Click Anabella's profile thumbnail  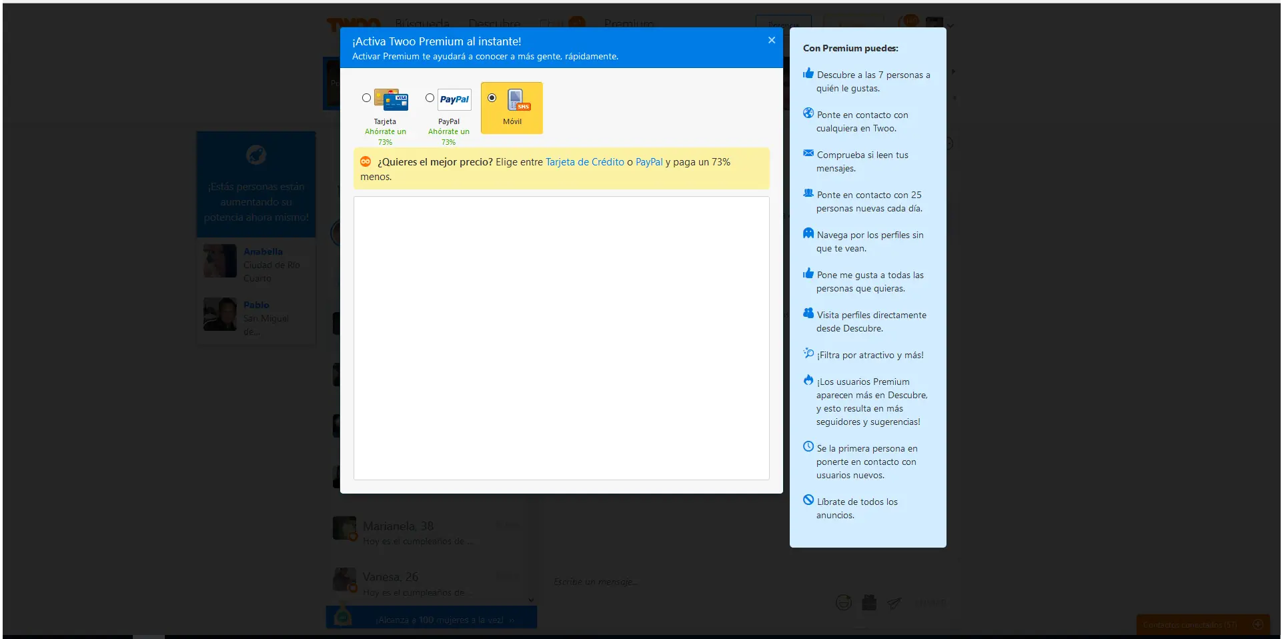[x=220, y=261]
